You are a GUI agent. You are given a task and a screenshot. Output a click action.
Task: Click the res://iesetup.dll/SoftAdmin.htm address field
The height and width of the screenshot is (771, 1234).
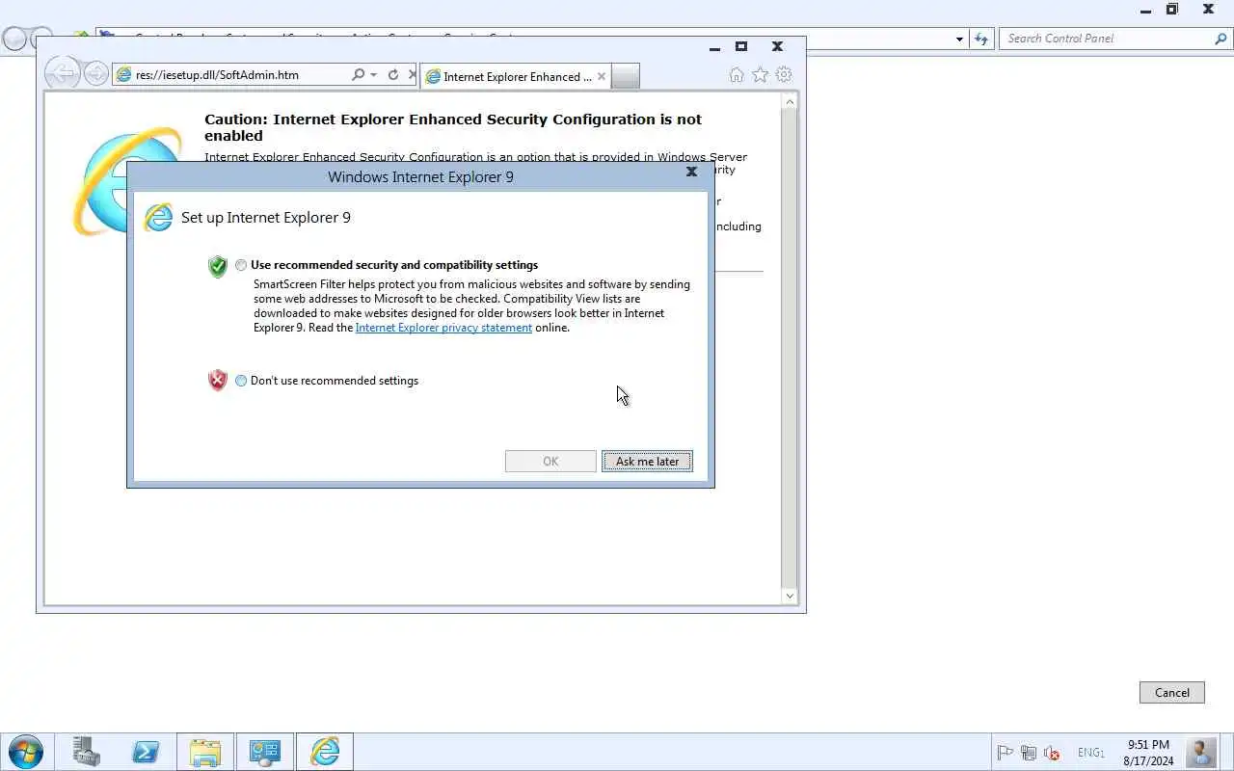(x=231, y=75)
